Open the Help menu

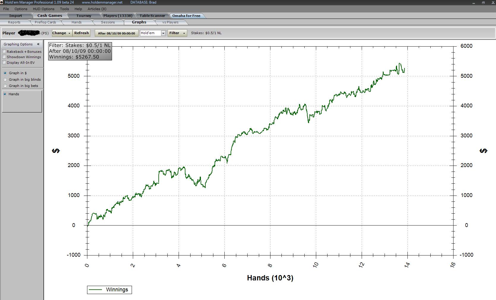point(78,9)
